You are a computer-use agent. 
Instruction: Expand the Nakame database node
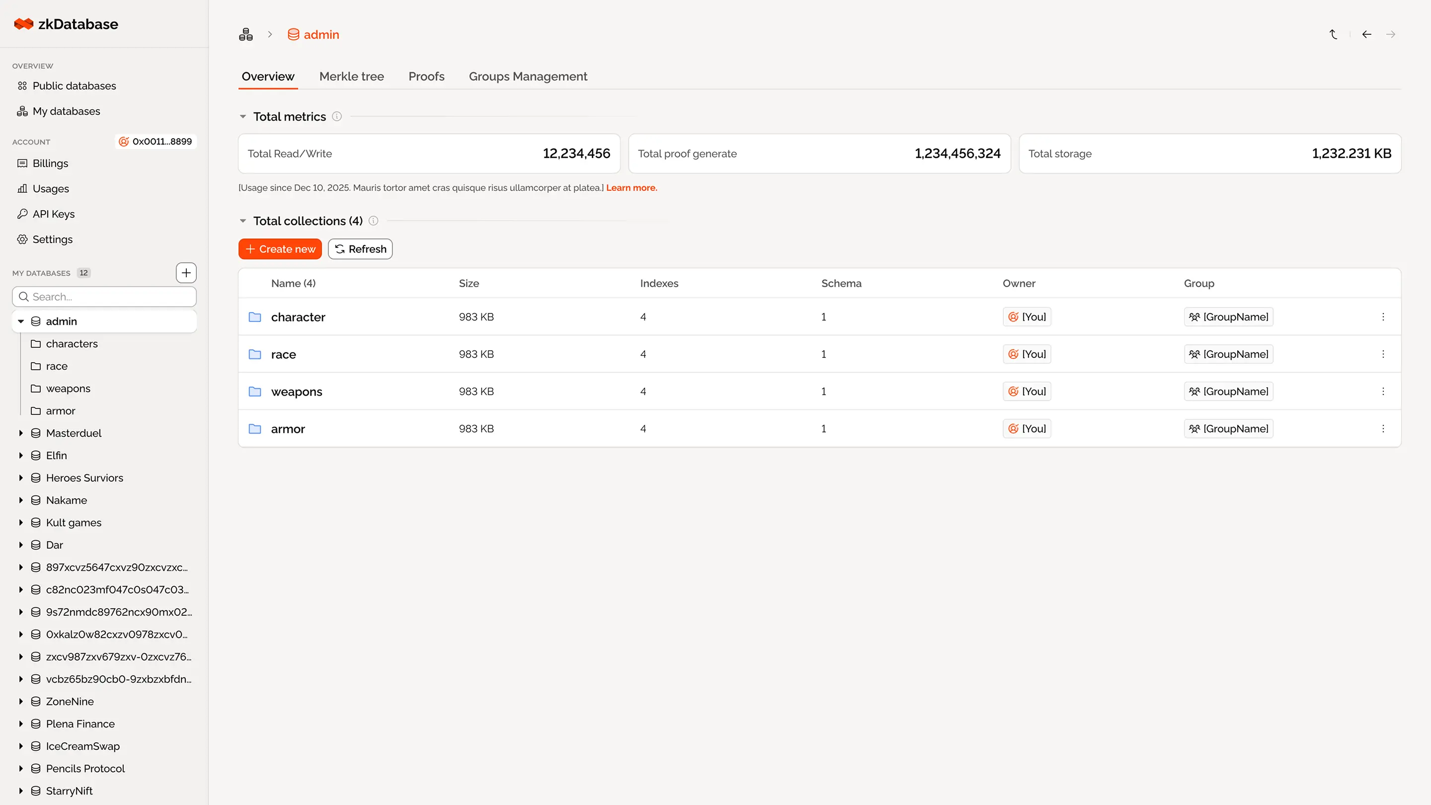pyautogui.click(x=20, y=500)
